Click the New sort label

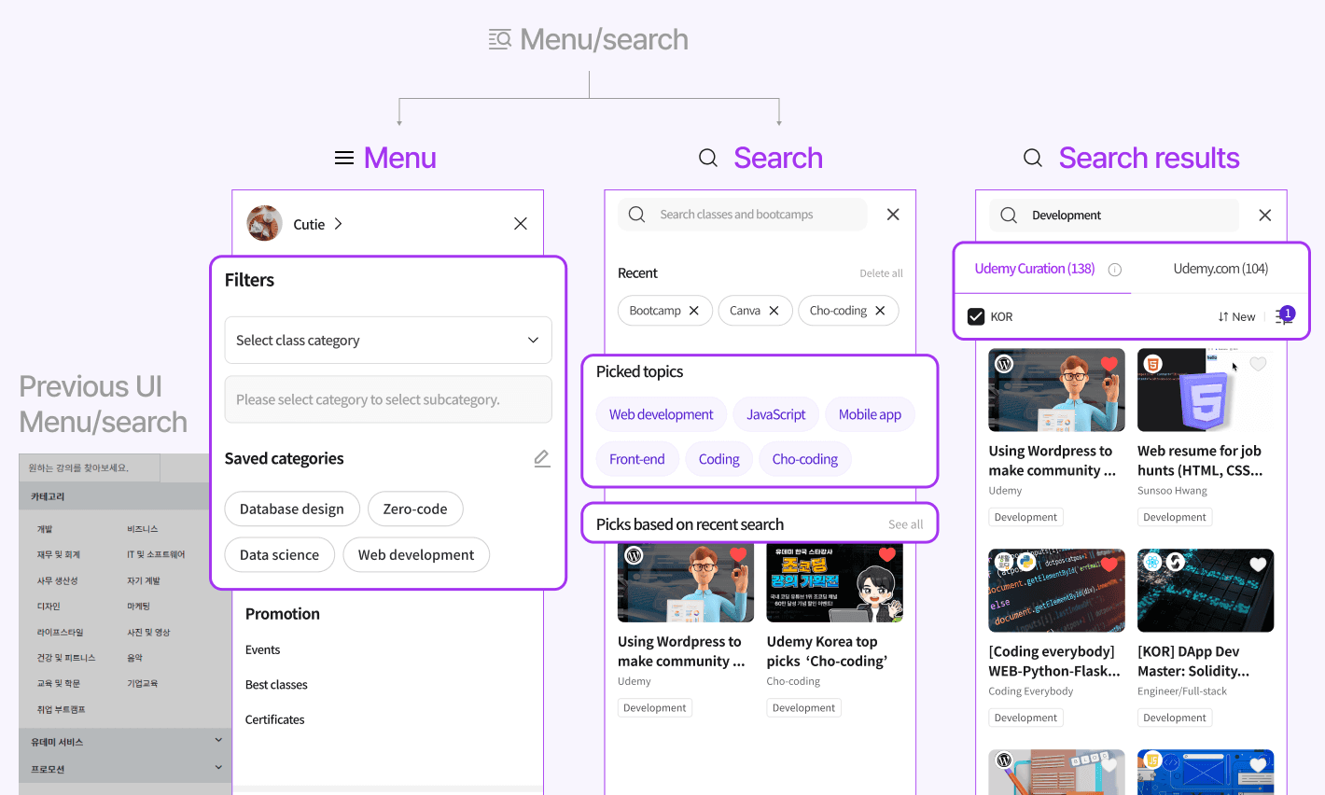(1244, 317)
